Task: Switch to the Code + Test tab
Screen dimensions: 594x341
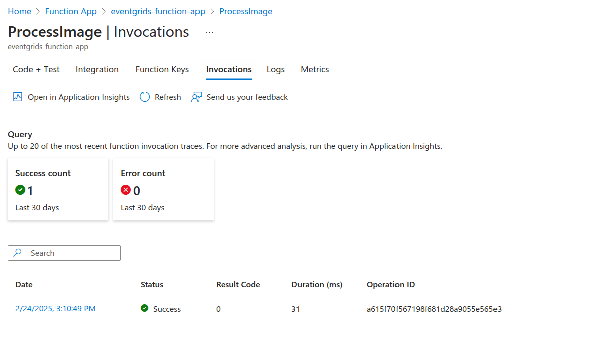Action: click(36, 69)
